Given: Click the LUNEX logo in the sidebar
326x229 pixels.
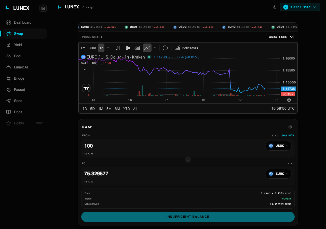Looking at the screenshot, I should coord(17,8).
